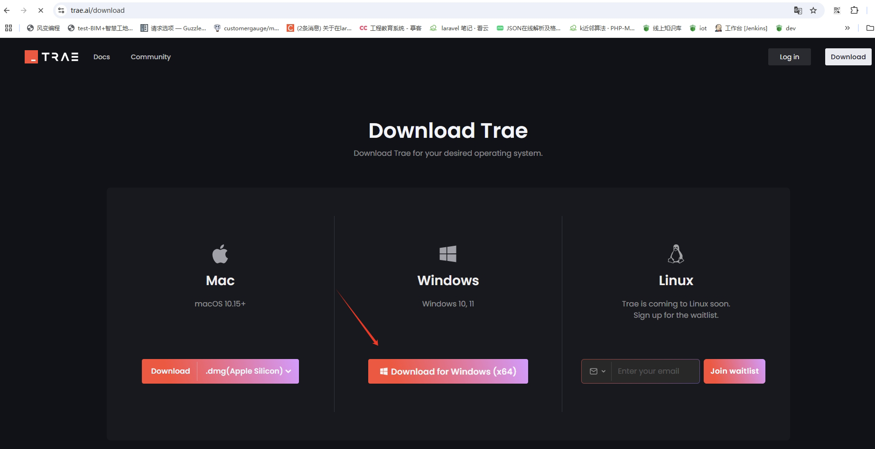Open the apps grid in bookmarks bar
The height and width of the screenshot is (449, 875).
pos(9,28)
